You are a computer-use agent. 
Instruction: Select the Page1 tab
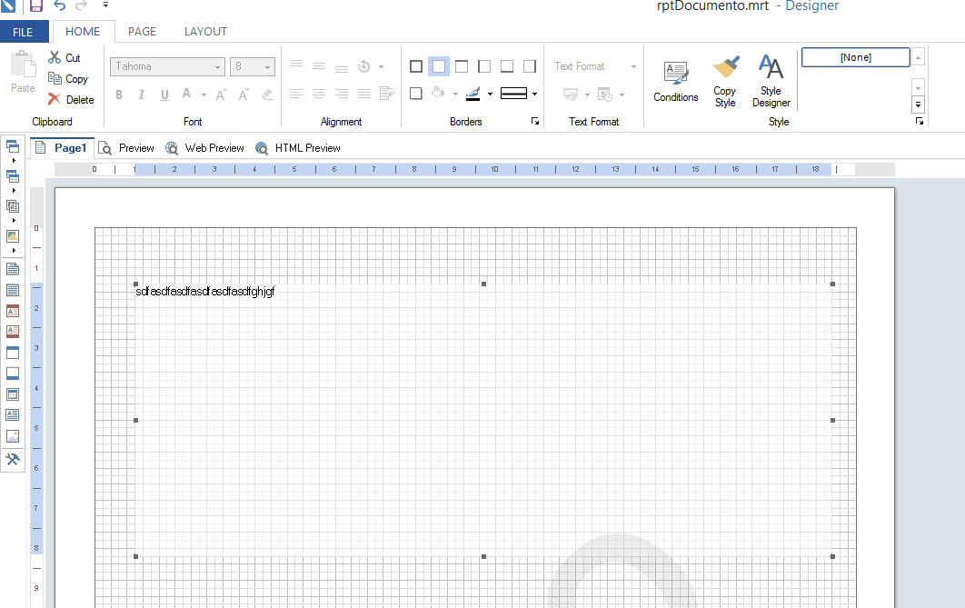point(62,148)
